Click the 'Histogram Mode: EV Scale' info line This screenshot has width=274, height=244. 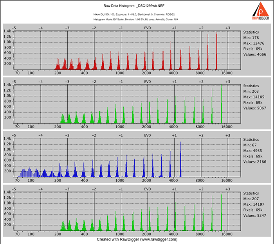pos(135,20)
